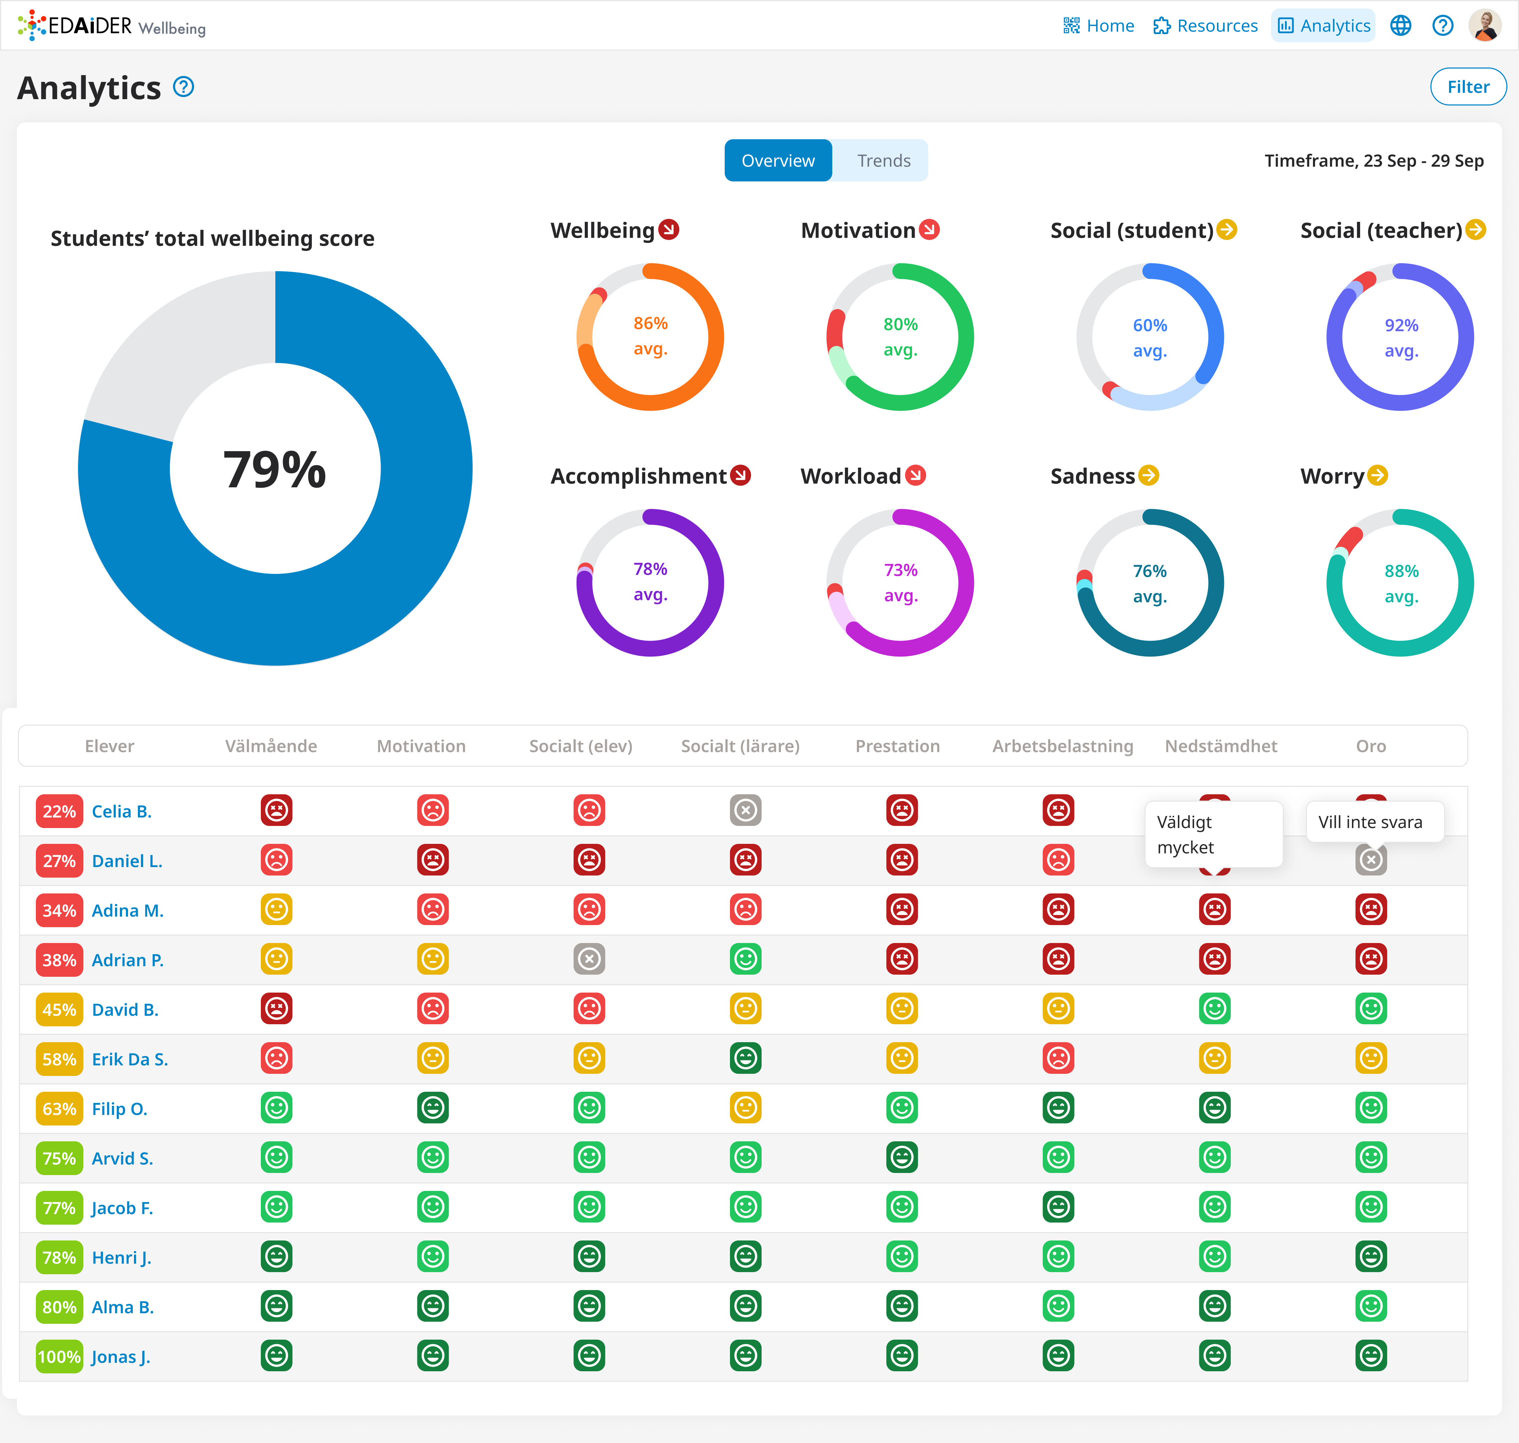Viewport: 1519px width, 1443px height.
Task: Click Adrian P.'s green Socialt (lärare) smiley
Action: click(x=745, y=959)
